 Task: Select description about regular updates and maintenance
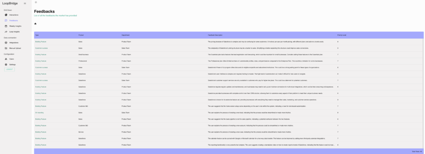pos(271,87)
